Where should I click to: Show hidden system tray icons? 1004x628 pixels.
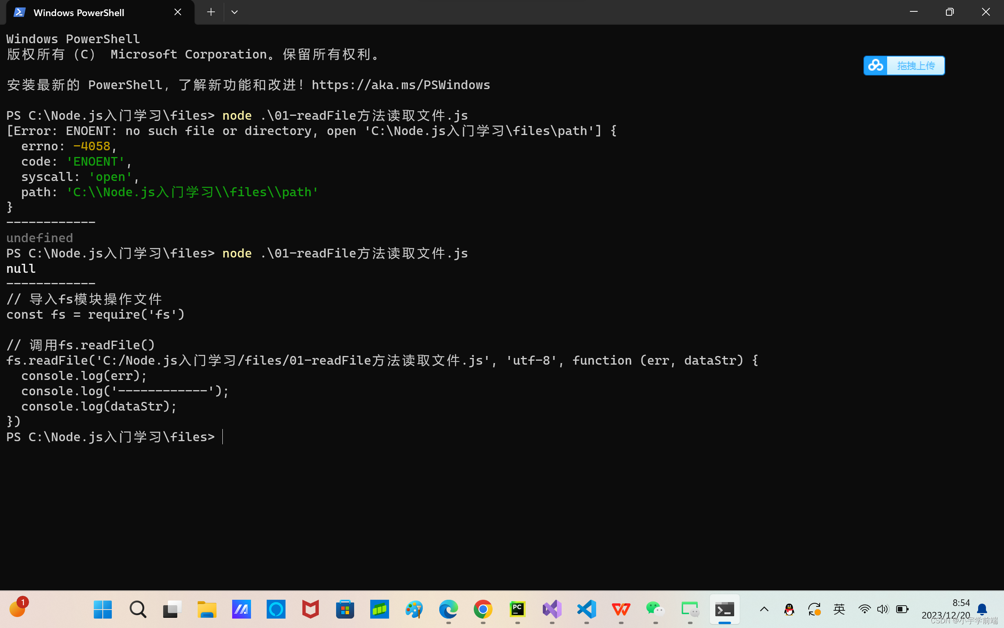(764, 609)
